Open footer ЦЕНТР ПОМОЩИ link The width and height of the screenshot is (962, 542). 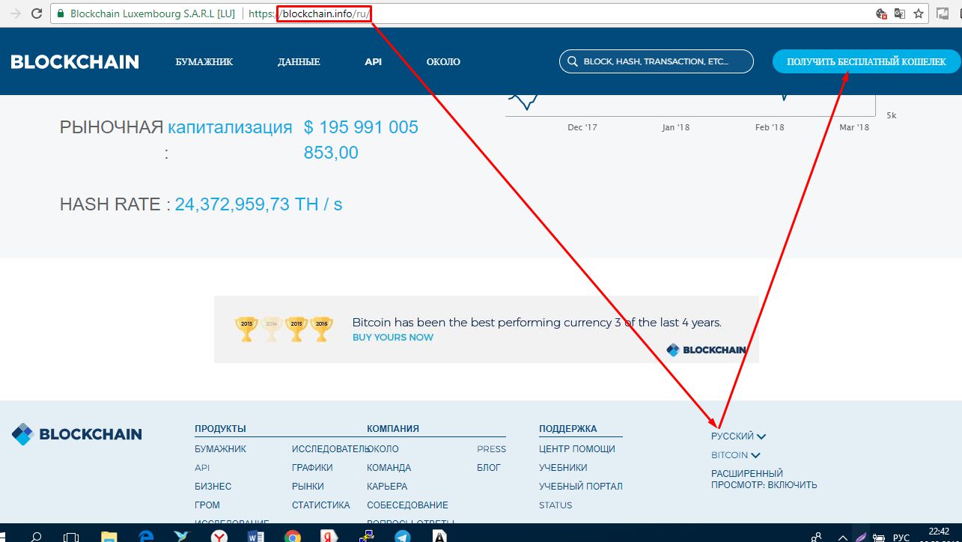[576, 449]
